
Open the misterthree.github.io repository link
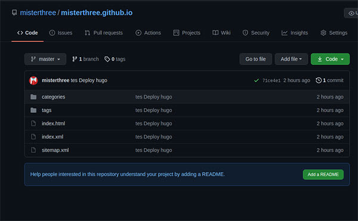click(x=97, y=13)
